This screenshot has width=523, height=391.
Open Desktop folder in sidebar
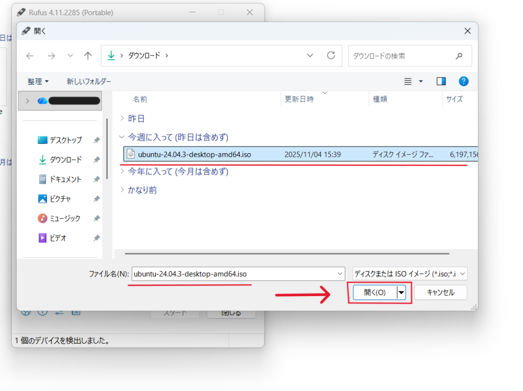pos(65,140)
